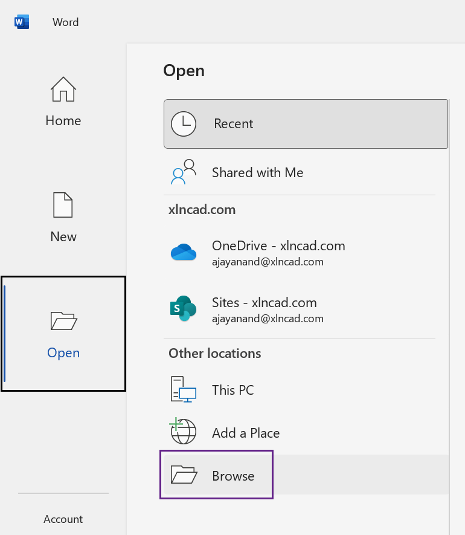Click the xlncad.com section heading
This screenshot has width=465, height=535.
pyautogui.click(x=202, y=210)
